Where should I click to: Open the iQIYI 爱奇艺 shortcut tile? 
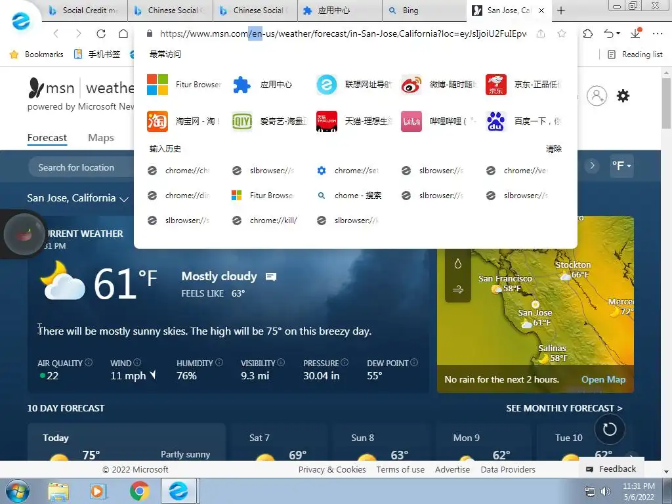268,121
